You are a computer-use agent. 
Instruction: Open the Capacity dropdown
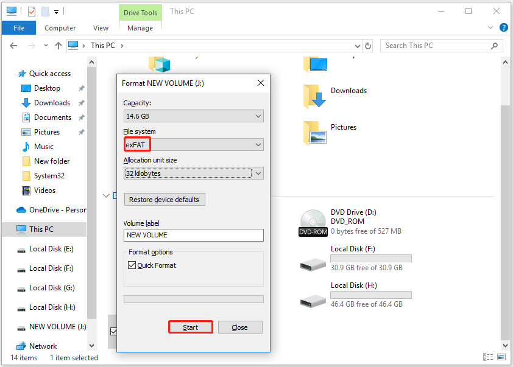[193, 116]
